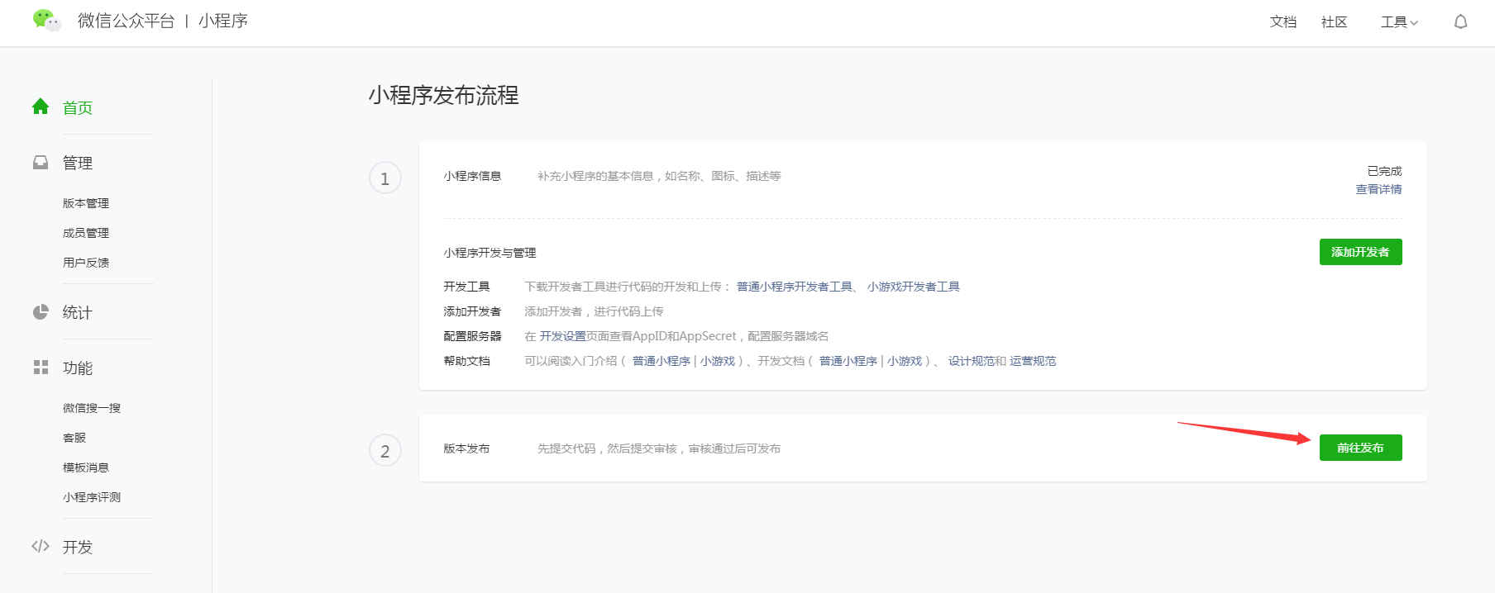Open 小程序评测 in sidebar

tap(92, 497)
